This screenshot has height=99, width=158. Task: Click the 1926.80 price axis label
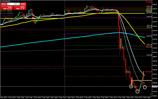coord(155,35)
